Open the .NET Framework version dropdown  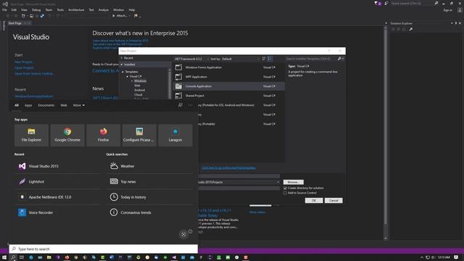191,59
